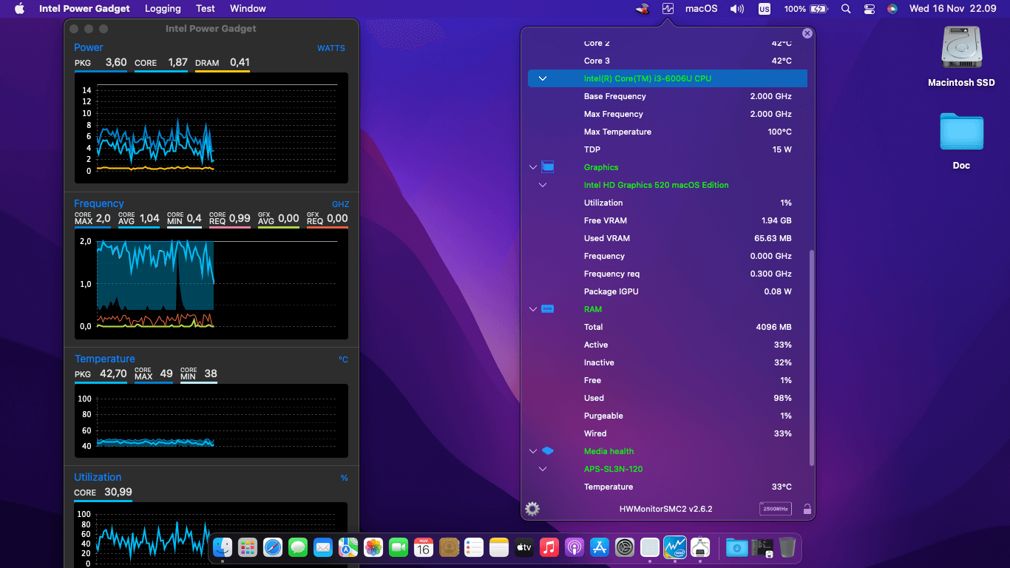This screenshot has width=1010, height=568.
Task: Click the Graphics card icon in sensor list
Action: pos(548,167)
